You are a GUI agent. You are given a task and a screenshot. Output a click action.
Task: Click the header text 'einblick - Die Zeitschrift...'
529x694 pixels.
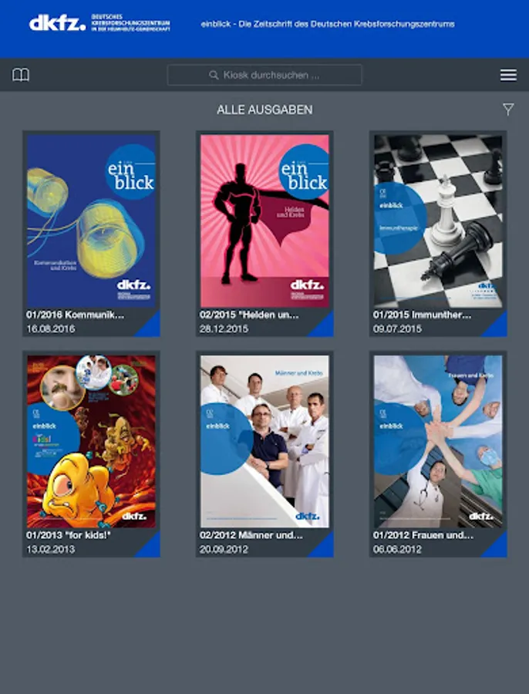point(328,24)
